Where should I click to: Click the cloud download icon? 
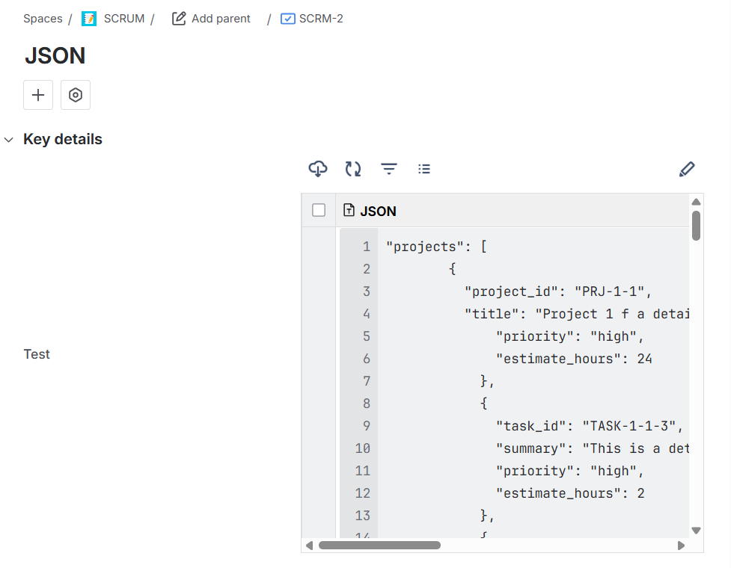click(318, 169)
